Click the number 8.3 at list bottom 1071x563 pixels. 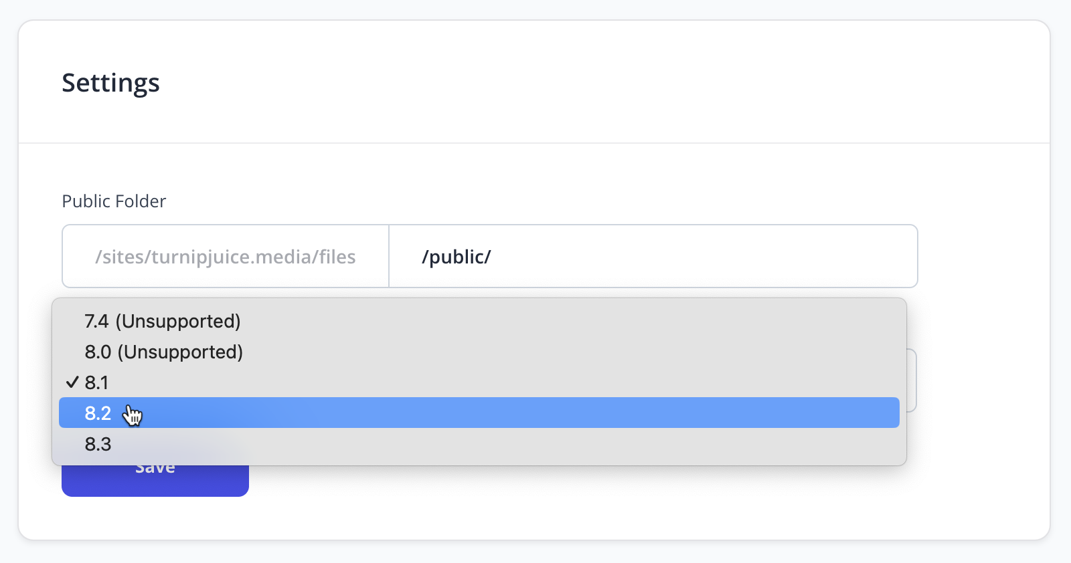tap(98, 444)
